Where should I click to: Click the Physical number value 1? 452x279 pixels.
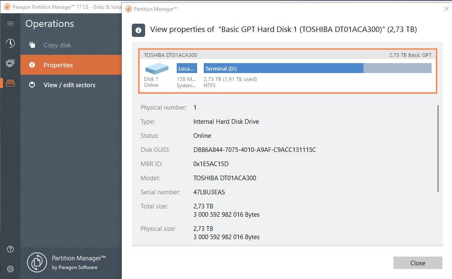point(195,108)
